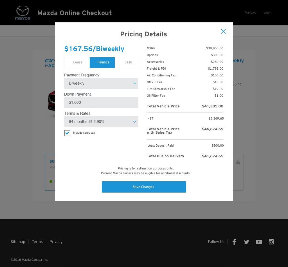Click the estimation purposes disclaimer text
Screen dimensions: 288x267
pyautogui.click(x=146, y=169)
